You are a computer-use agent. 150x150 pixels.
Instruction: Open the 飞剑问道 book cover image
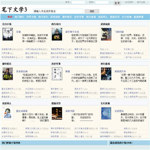pyautogui.click(x=106, y=34)
